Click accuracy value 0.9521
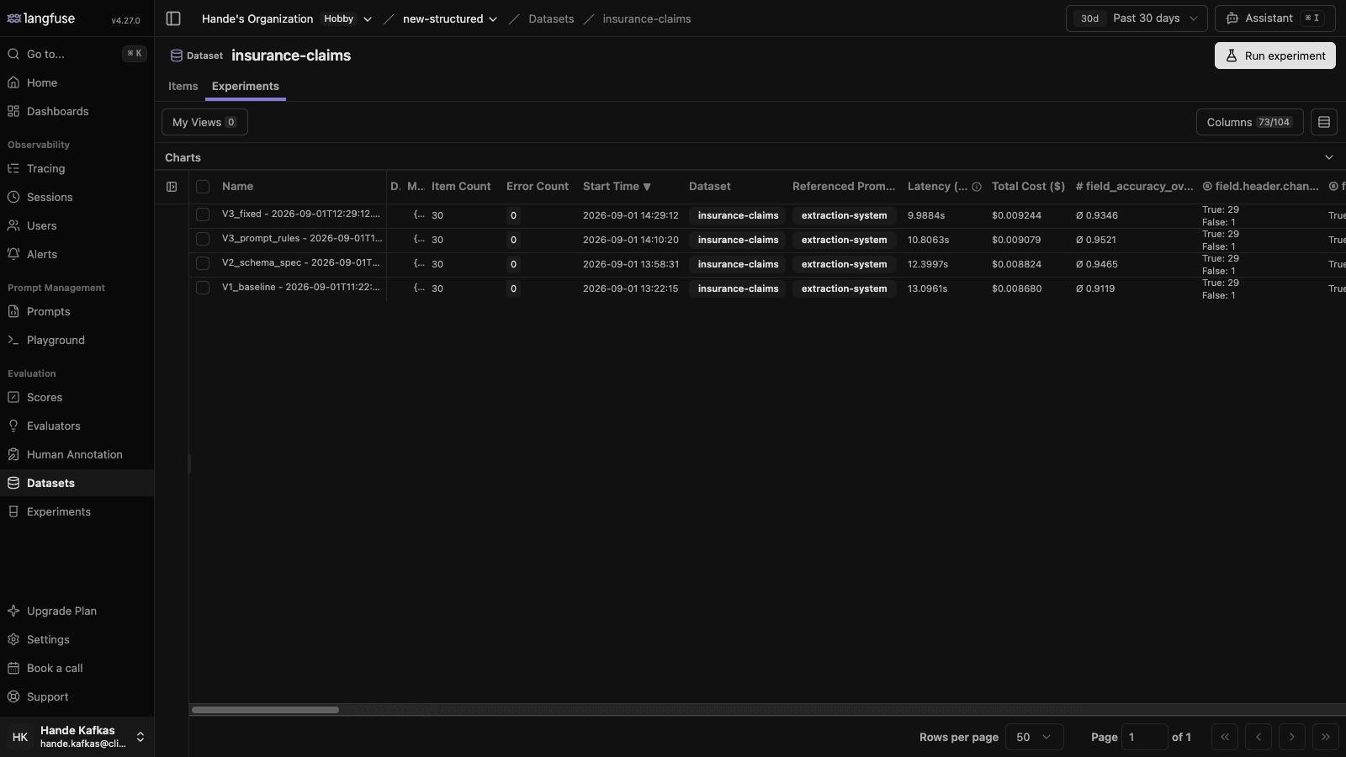Screen dimensions: 1346x757 coord(1096,240)
